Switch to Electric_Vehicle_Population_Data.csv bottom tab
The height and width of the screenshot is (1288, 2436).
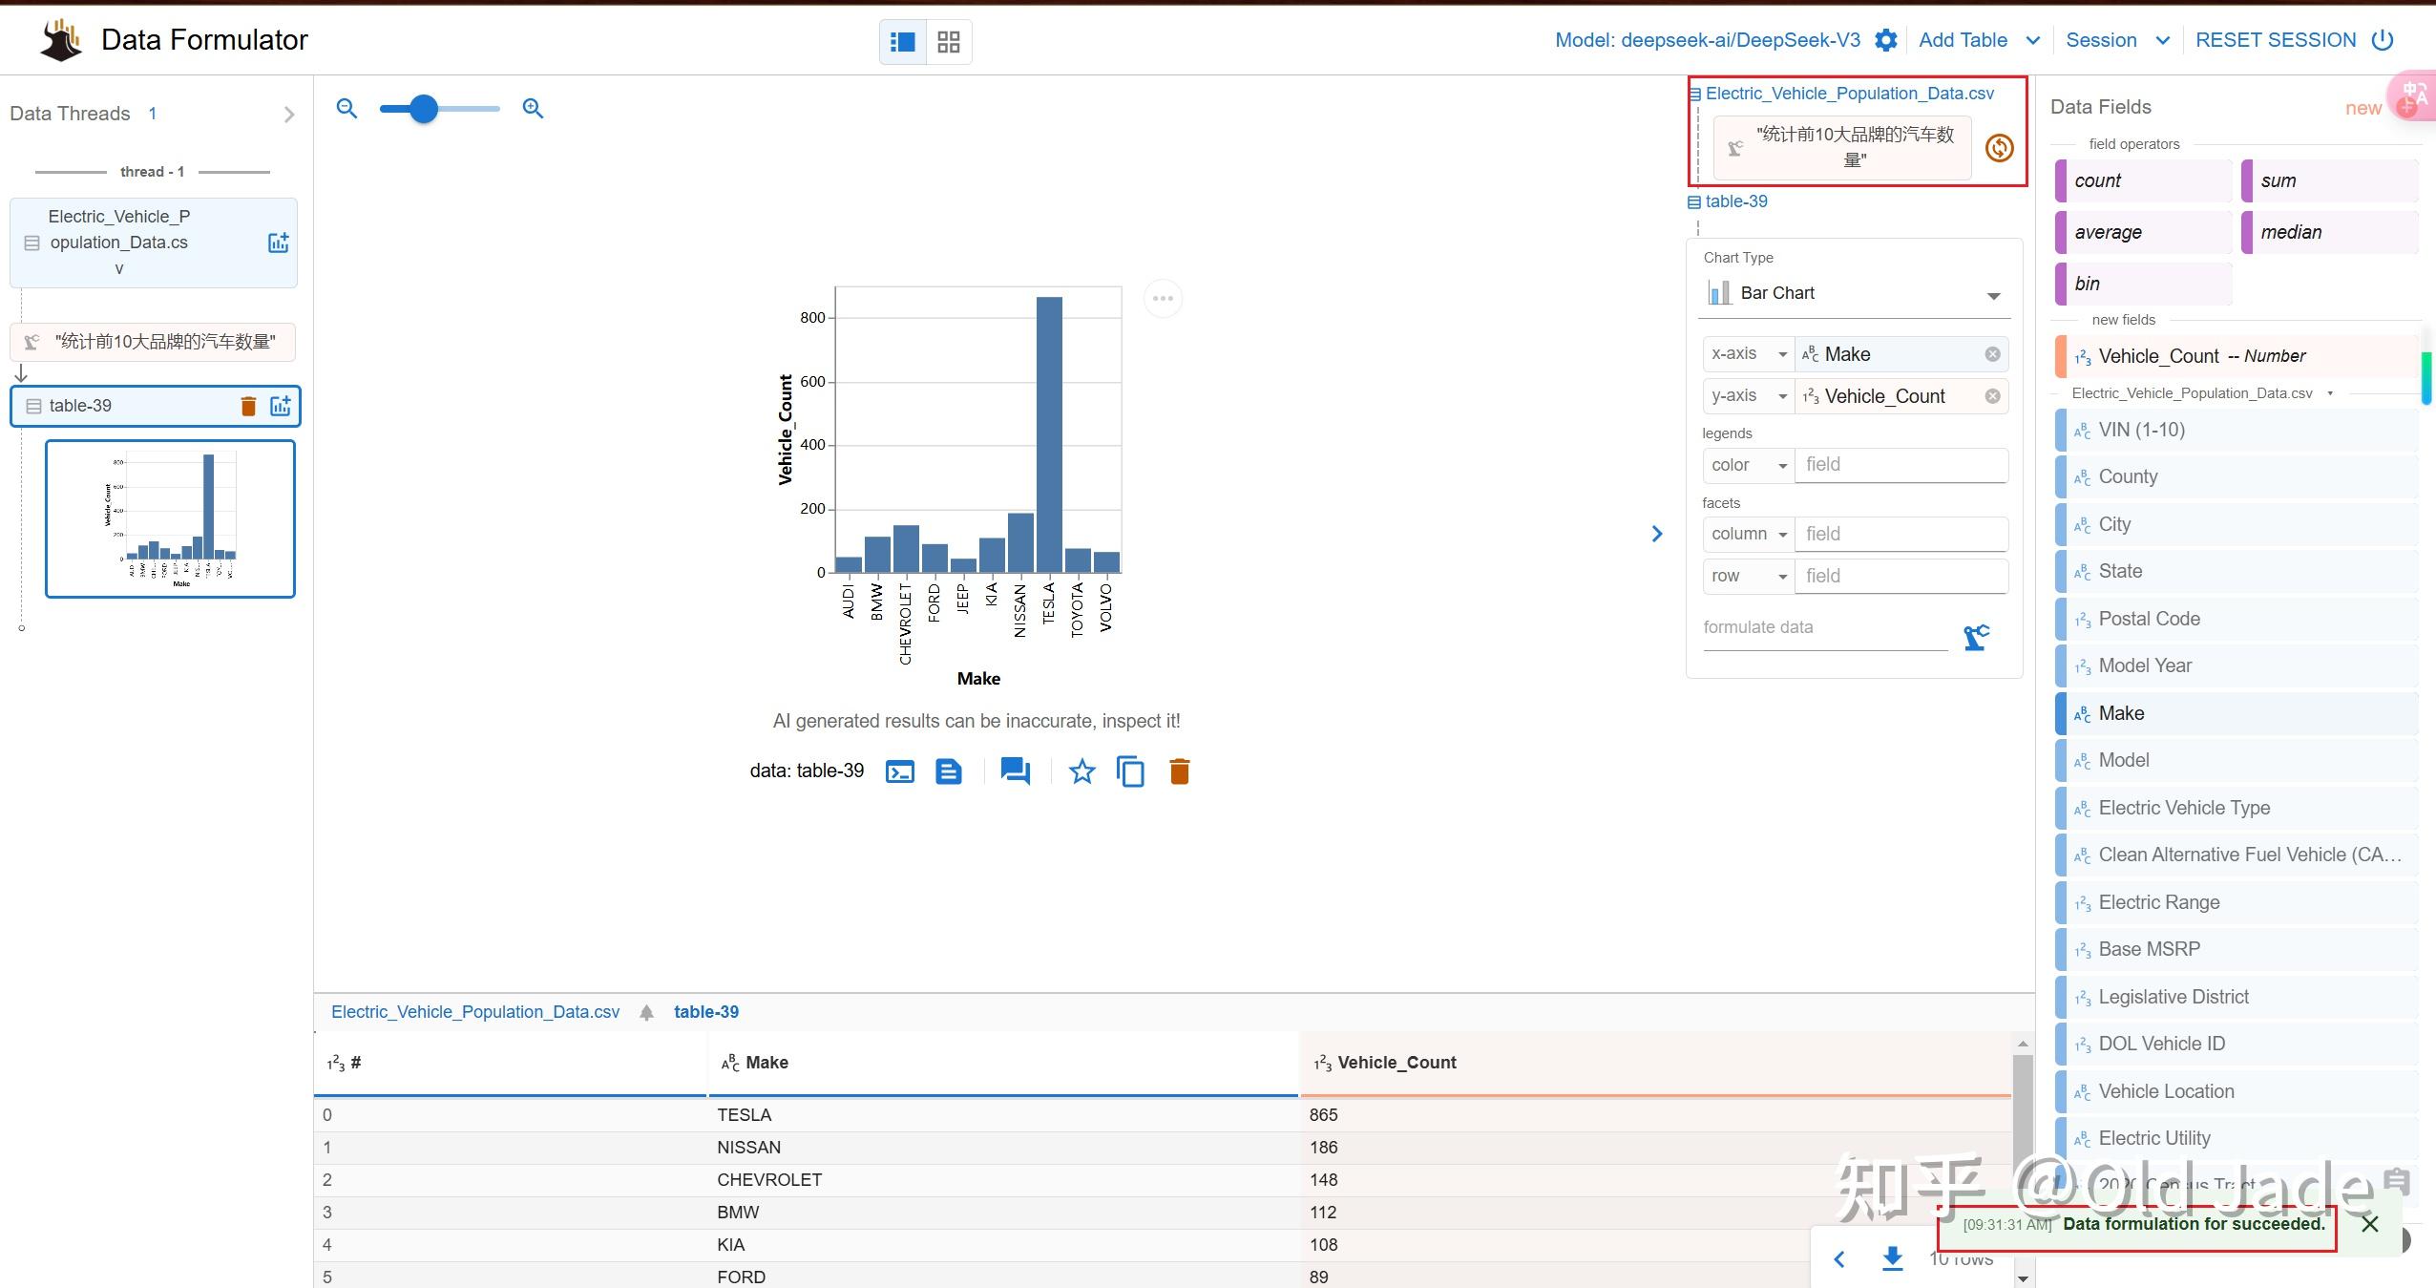click(x=474, y=1012)
